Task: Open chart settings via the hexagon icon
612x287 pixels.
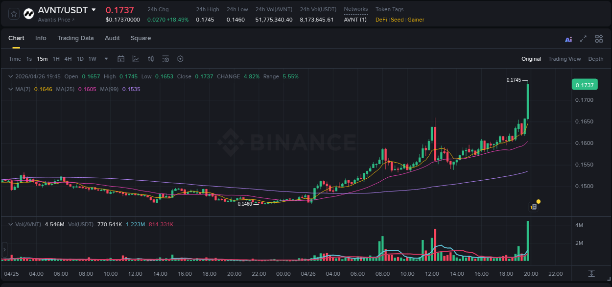Action: 180,59
